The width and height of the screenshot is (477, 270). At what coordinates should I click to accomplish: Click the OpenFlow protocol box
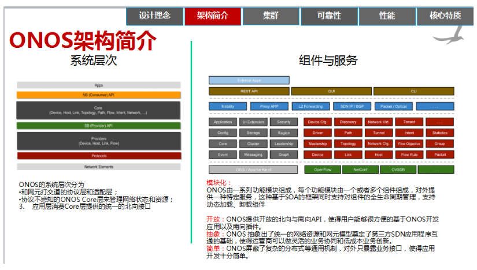(323, 170)
